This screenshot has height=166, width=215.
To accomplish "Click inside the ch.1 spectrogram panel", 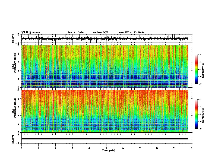I will pos(105,66).
